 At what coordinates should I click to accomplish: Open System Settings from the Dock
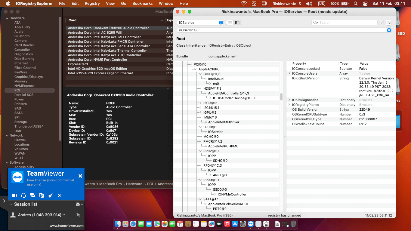tap(243, 224)
